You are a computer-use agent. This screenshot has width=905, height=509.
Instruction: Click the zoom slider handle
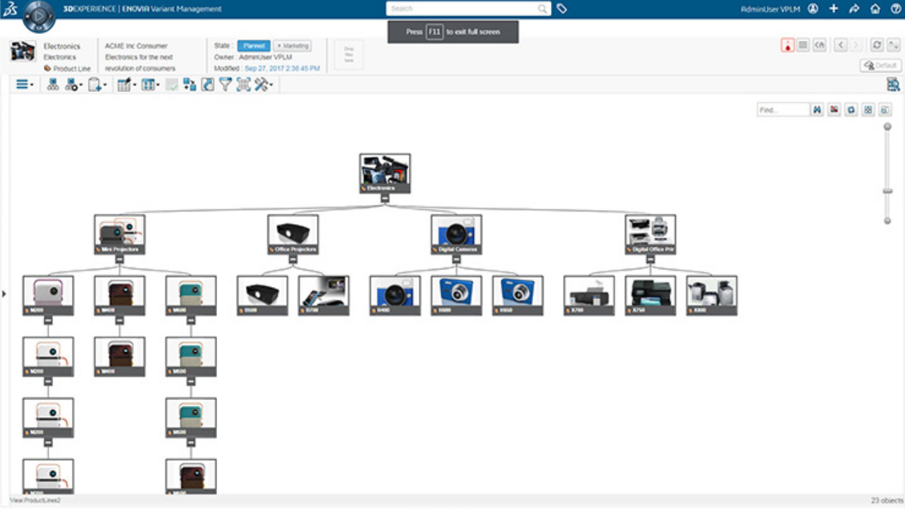click(x=887, y=191)
